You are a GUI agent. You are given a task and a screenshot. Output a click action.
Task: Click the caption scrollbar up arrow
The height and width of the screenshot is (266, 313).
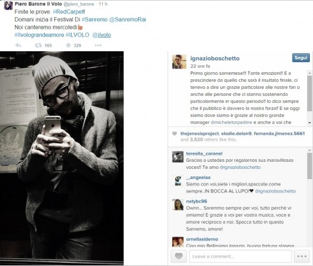click(309, 73)
